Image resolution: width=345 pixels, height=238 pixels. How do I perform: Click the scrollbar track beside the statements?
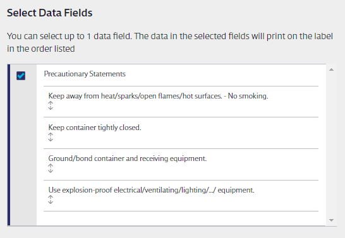331,145
